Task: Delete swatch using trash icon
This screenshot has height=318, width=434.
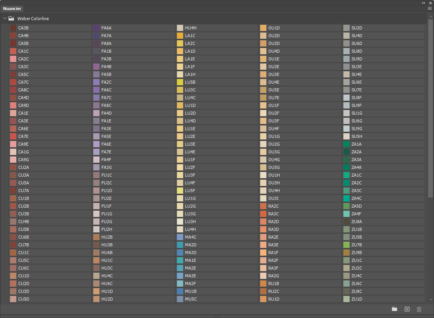Action: pos(419,309)
